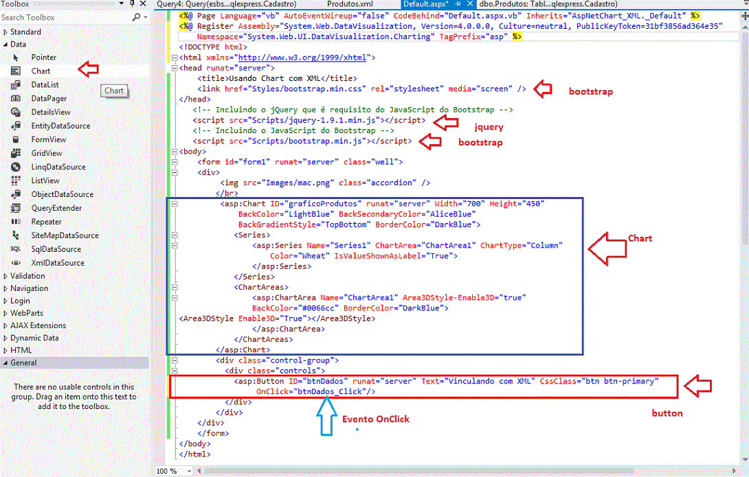Click the 'btnDados_Click' handler name in code

click(x=330, y=392)
